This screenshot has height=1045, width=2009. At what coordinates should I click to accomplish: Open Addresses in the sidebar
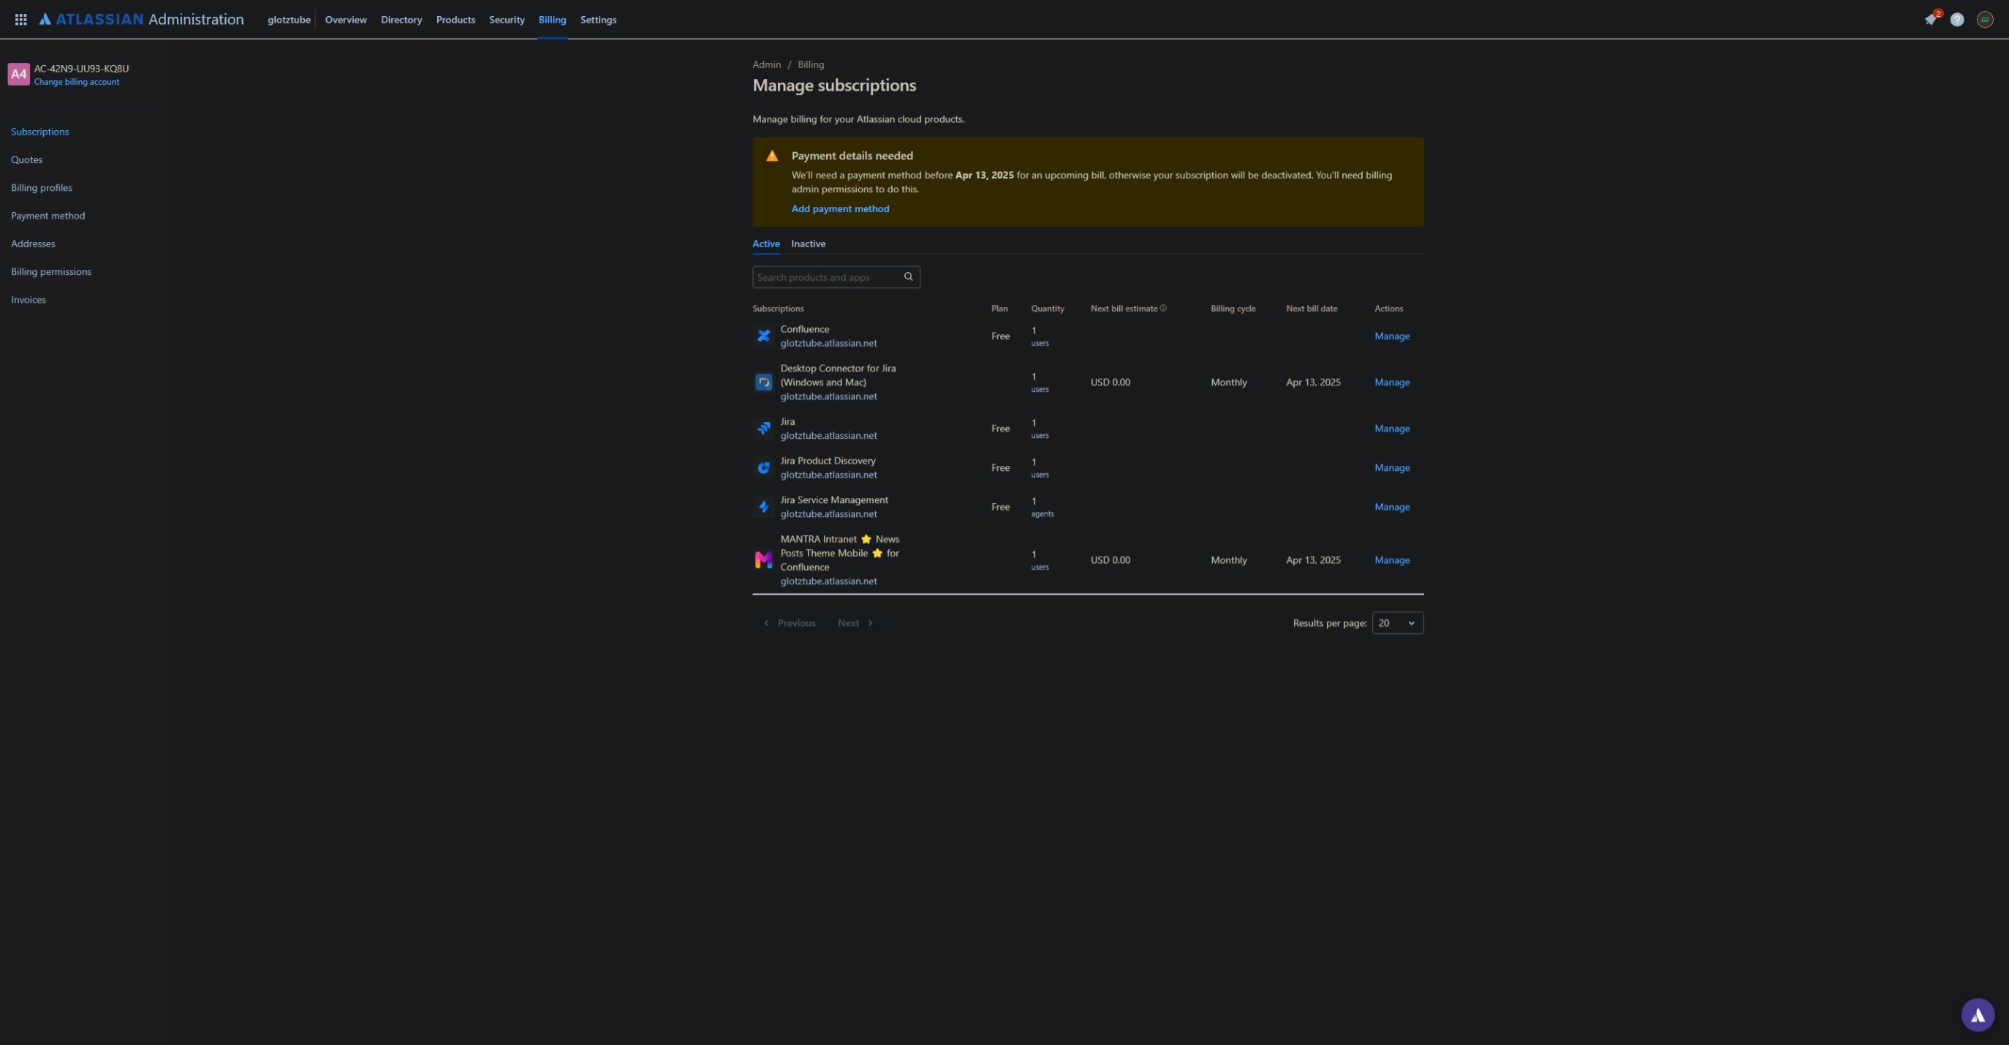pyautogui.click(x=33, y=244)
